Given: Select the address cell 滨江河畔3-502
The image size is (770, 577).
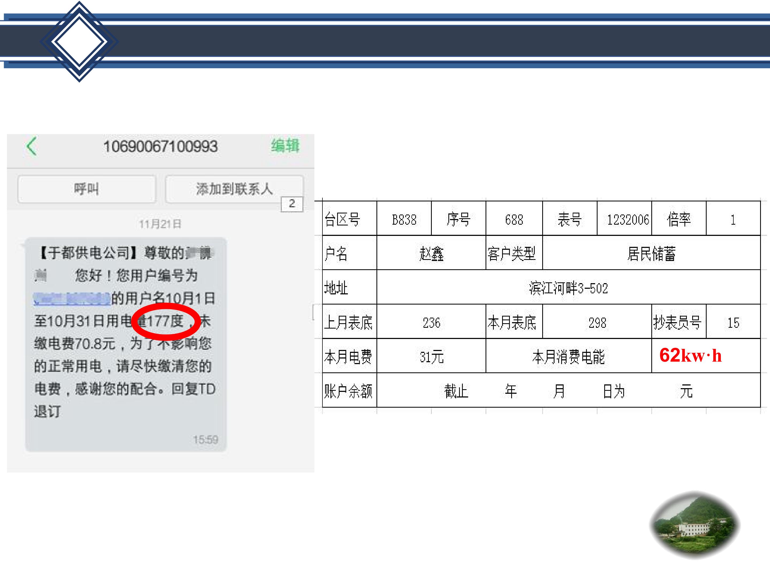Looking at the screenshot, I should [568, 287].
